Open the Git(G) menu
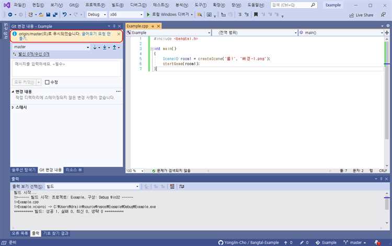The height and width of the screenshot is (246, 392). [x=74, y=5]
